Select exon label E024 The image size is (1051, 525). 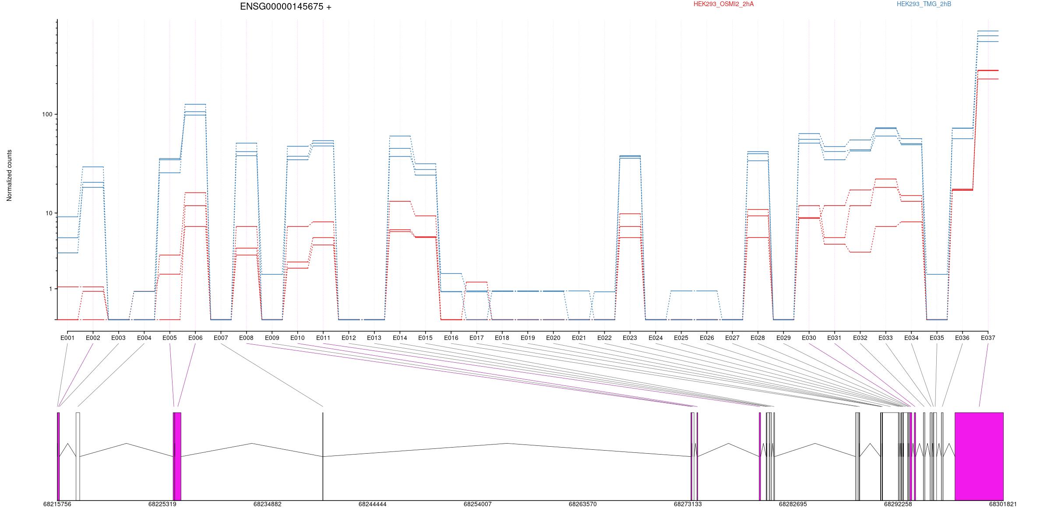(x=656, y=338)
